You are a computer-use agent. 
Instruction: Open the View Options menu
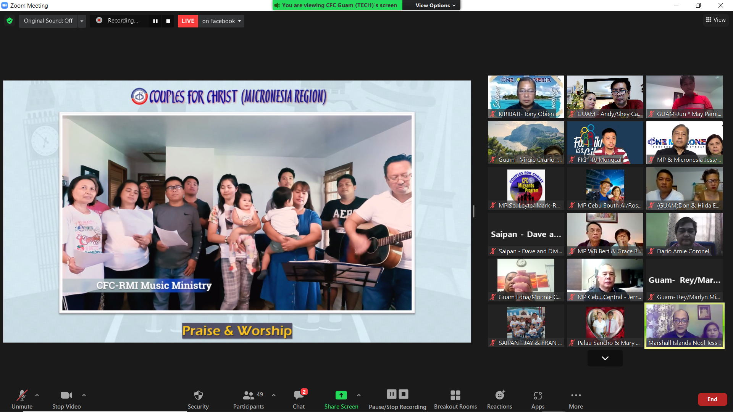435,5
